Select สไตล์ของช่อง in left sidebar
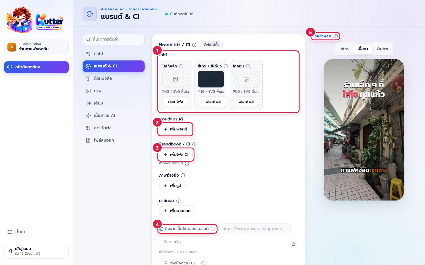Screen dimensions: 425x265 [x=36, y=67]
